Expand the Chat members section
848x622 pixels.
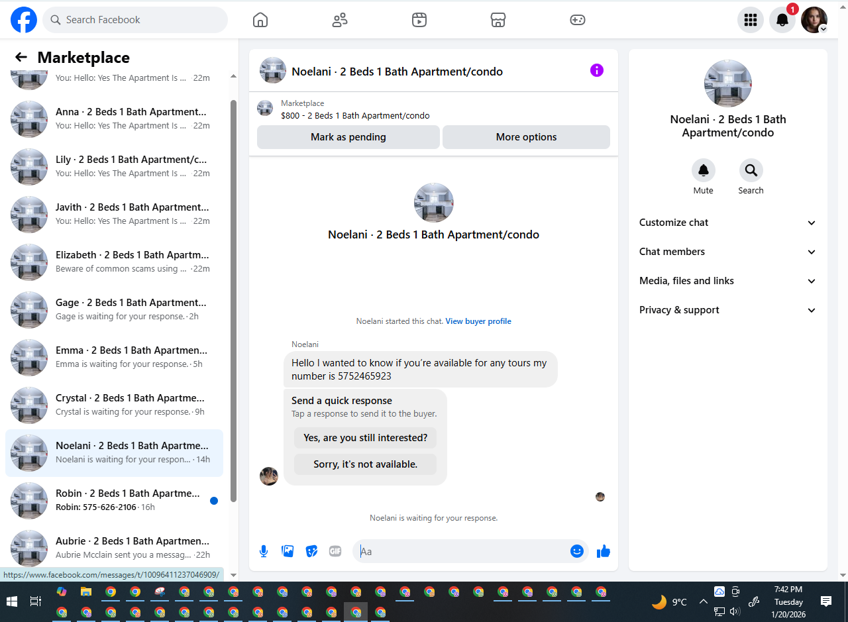[728, 252]
